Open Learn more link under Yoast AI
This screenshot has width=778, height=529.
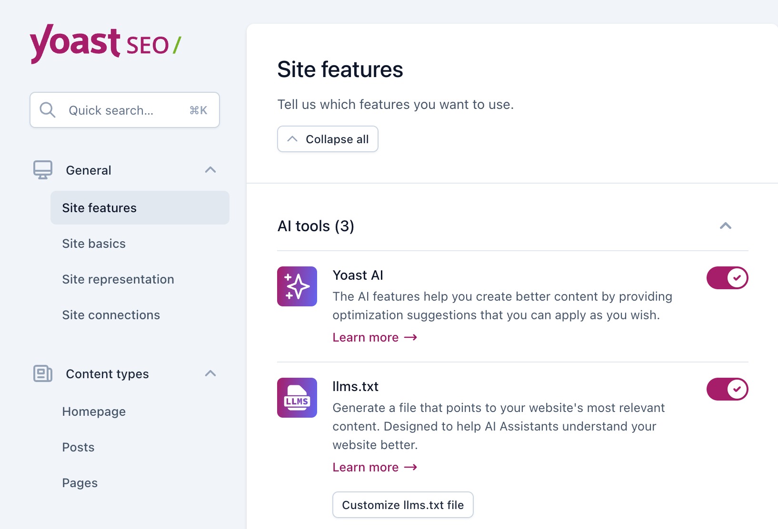[375, 337]
